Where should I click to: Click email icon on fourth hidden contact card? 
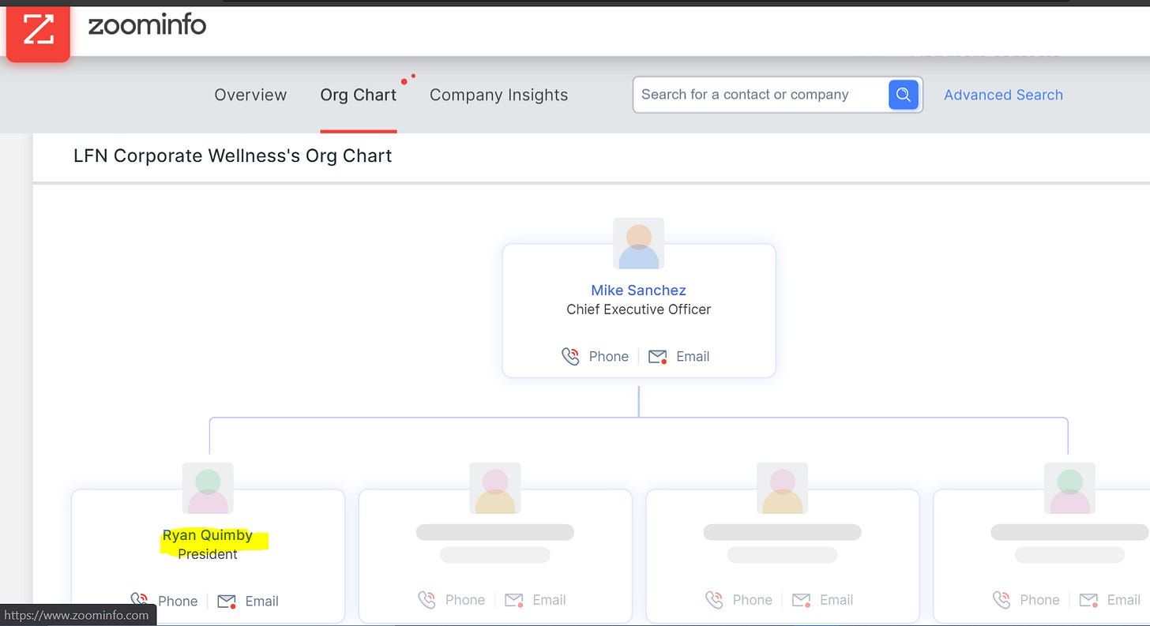tap(1089, 601)
